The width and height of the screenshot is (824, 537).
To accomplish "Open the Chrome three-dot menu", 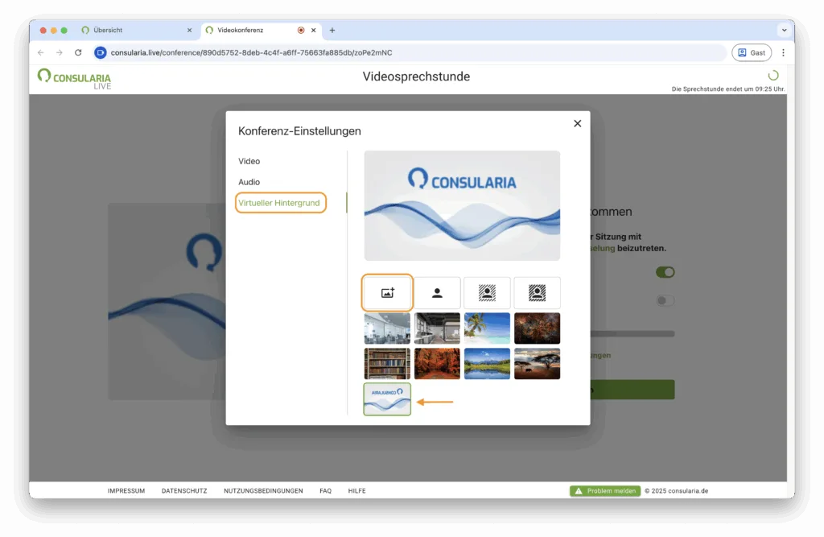I will point(783,52).
